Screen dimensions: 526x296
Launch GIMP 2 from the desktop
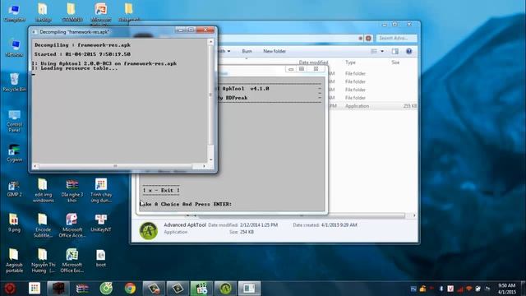[14, 188]
